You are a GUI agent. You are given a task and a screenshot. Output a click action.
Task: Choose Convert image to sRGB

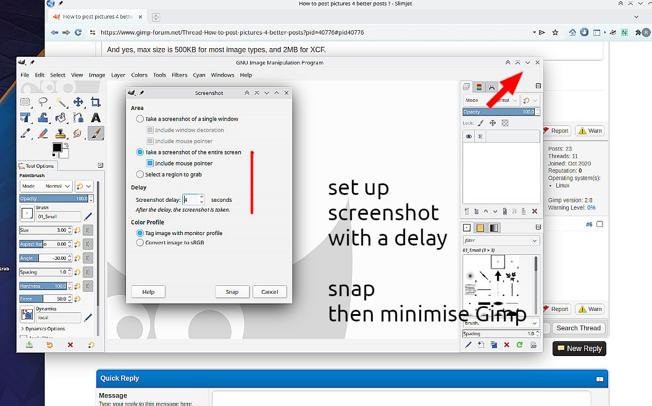tap(170, 242)
